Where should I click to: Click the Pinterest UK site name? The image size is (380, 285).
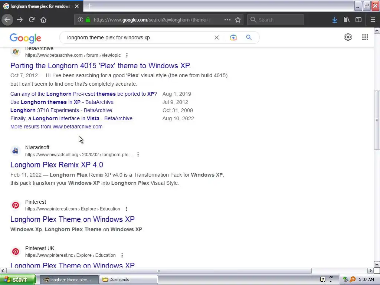click(x=40, y=248)
